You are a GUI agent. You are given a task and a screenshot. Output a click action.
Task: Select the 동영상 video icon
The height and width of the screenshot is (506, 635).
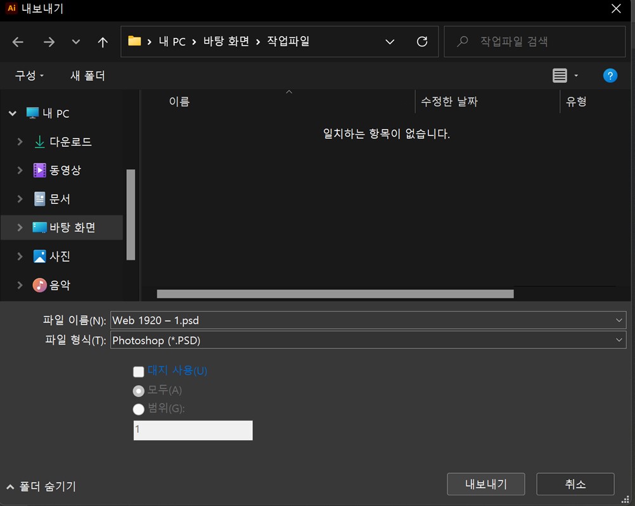[x=39, y=170]
